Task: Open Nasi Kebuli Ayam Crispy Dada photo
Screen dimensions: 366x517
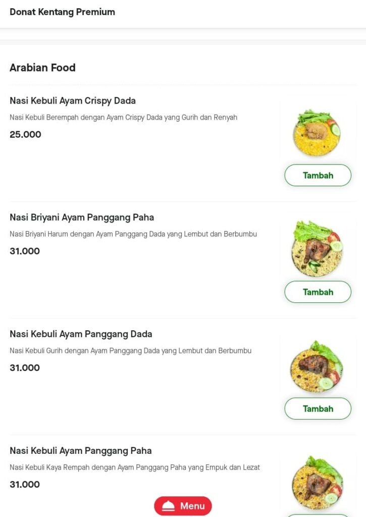Action: coord(317,133)
